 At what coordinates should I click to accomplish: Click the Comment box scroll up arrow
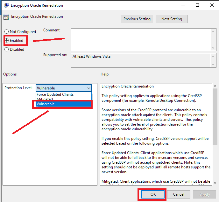pos(213,31)
